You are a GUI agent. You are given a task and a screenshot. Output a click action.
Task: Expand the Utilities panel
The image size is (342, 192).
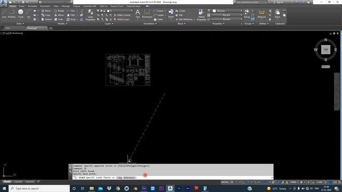[x=263, y=23]
